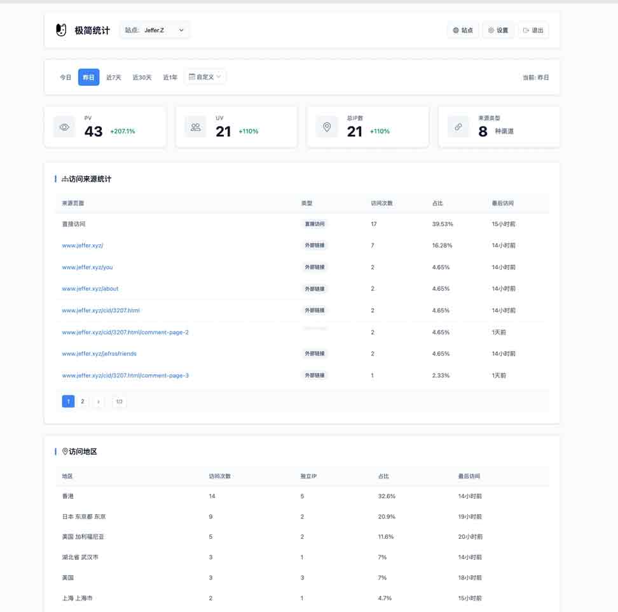Open link www.jeffer.xyz/jefresfriends
Image resolution: width=618 pixels, height=612 pixels.
(x=99, y=354)
